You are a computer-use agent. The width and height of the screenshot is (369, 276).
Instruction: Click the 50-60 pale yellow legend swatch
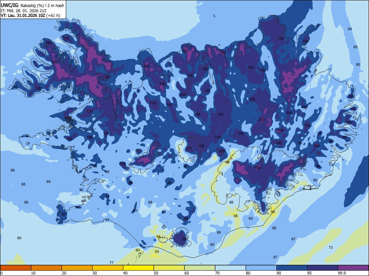point(169,268)
